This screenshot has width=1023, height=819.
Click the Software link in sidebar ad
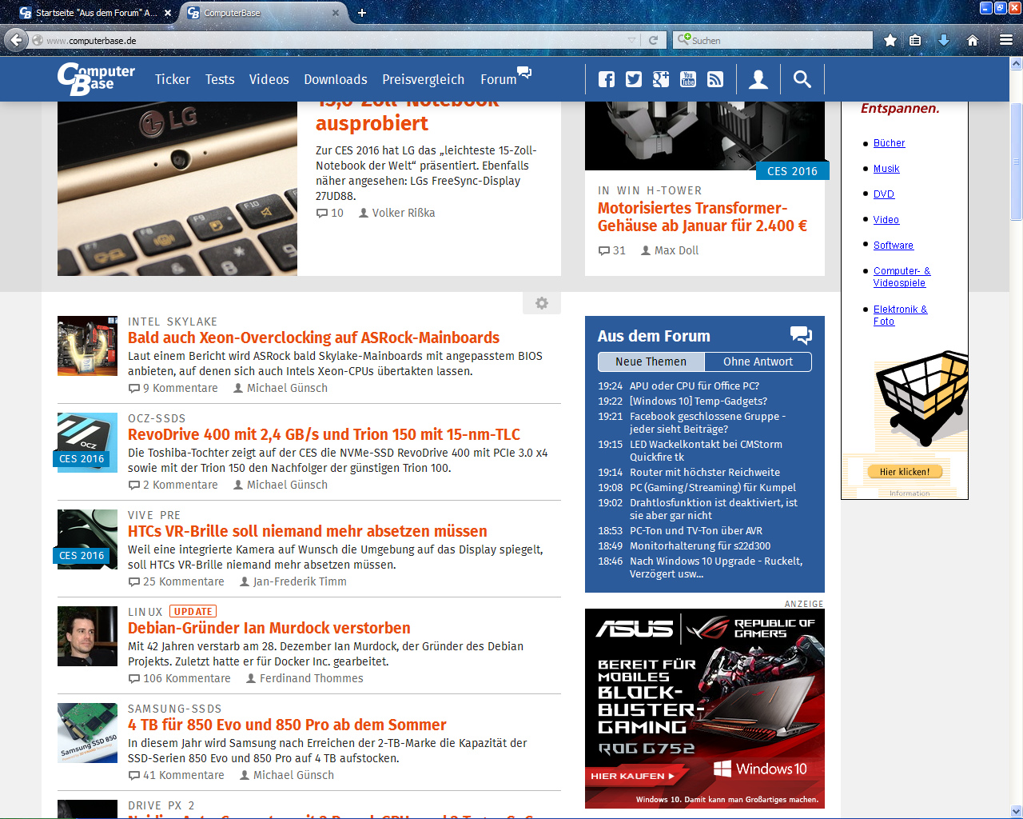pyautogui.click(x=894, y=246)
